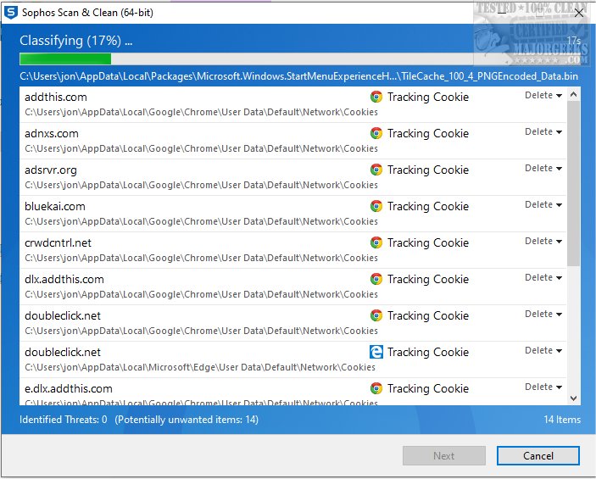Open Delete dropdown for adsrvr.org
The height and width of the screenshot is (479, 596).
tap(543, 169)
